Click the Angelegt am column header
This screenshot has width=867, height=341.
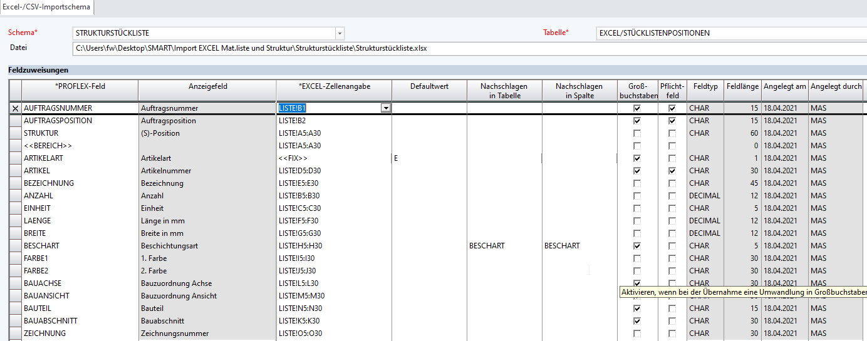click(x=784, y=86)
